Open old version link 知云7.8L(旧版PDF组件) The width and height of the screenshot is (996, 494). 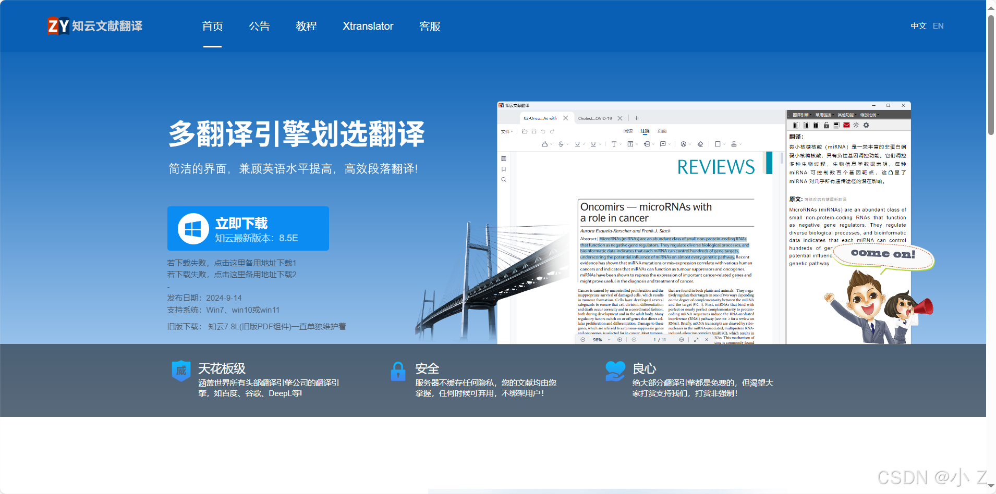[x=277, y=327]
